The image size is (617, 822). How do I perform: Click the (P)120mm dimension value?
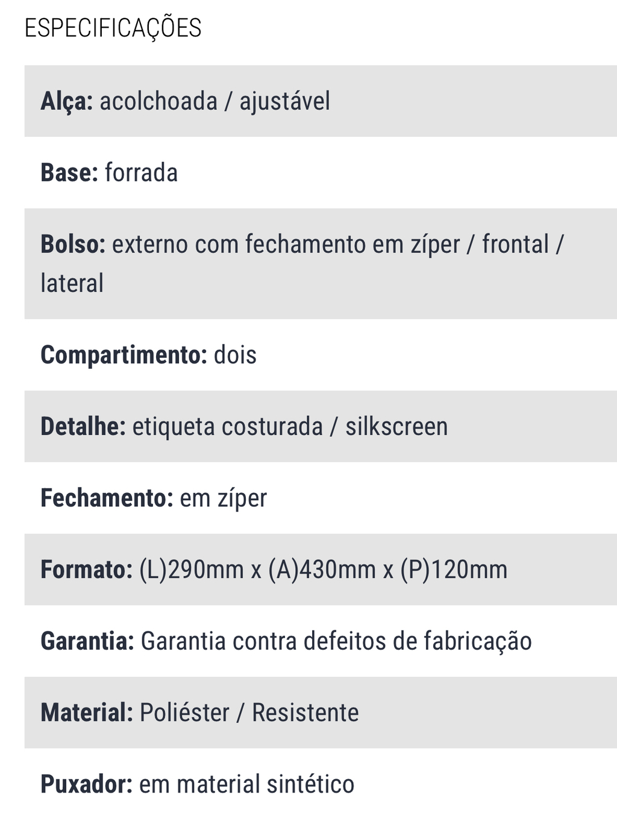coord(454,569)
